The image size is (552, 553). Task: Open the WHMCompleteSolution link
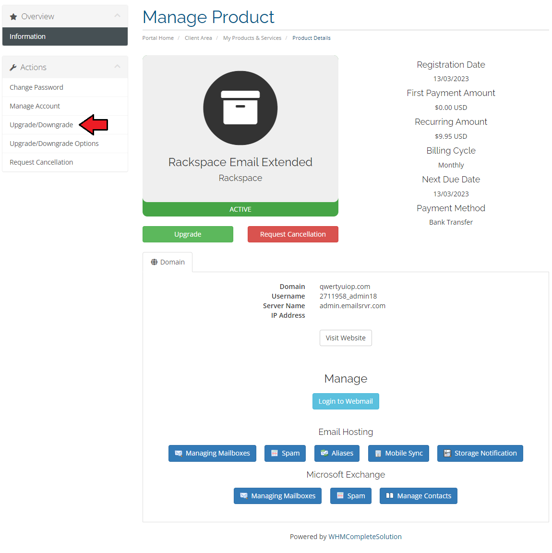pos(365,536)
